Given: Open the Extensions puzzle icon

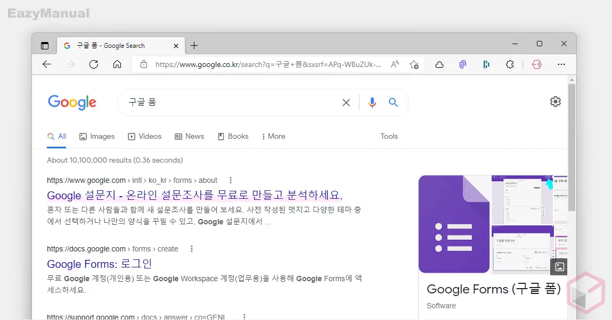Looking at the screenshot, I should click(510, 65).
